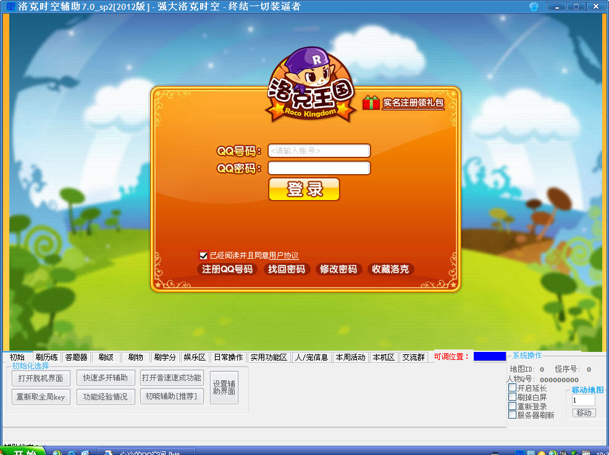Click the 地图ID: 0 text

point(527,369)
